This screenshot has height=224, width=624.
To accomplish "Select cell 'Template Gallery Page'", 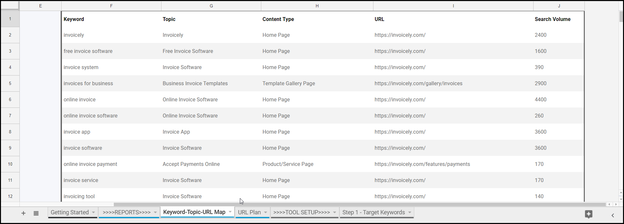I will click(317, 84).
